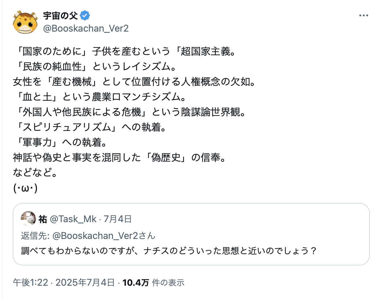Screen dimensions: 378x299
Task: Open 宇宙の父's profile avatar
Action: (x=25, y=22)
